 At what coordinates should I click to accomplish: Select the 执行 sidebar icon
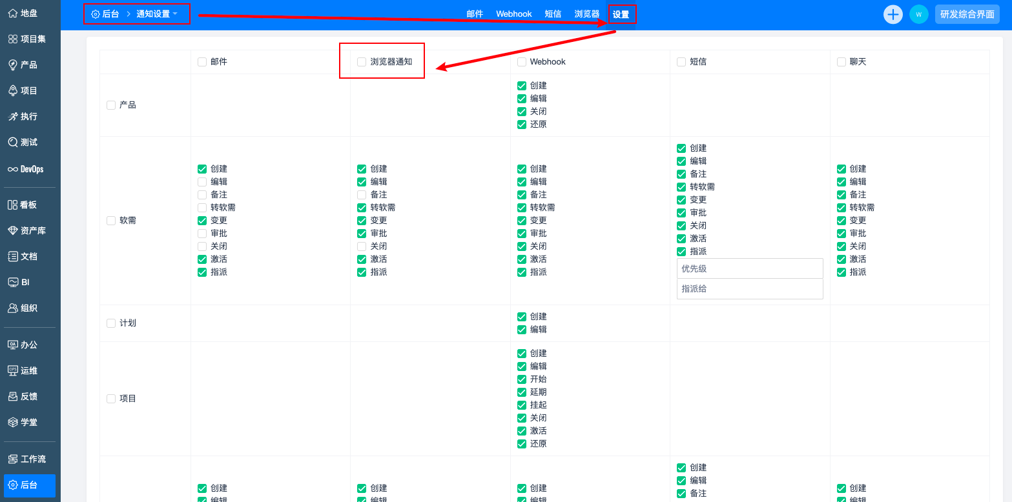(x=13, y=117)
